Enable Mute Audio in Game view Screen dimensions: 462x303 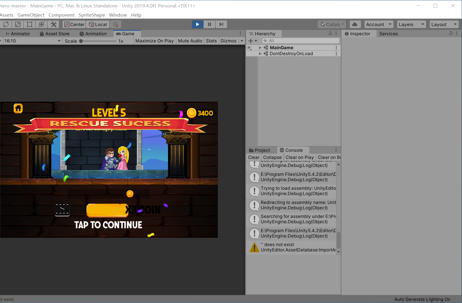point(190,41)
